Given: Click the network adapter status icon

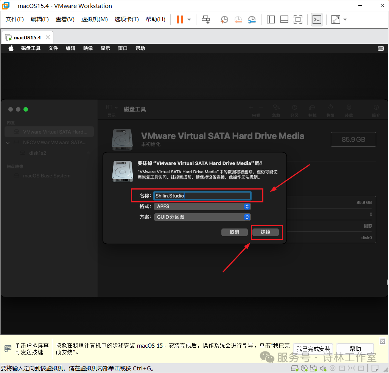Looking at the screenshot, I should [314, 368].
